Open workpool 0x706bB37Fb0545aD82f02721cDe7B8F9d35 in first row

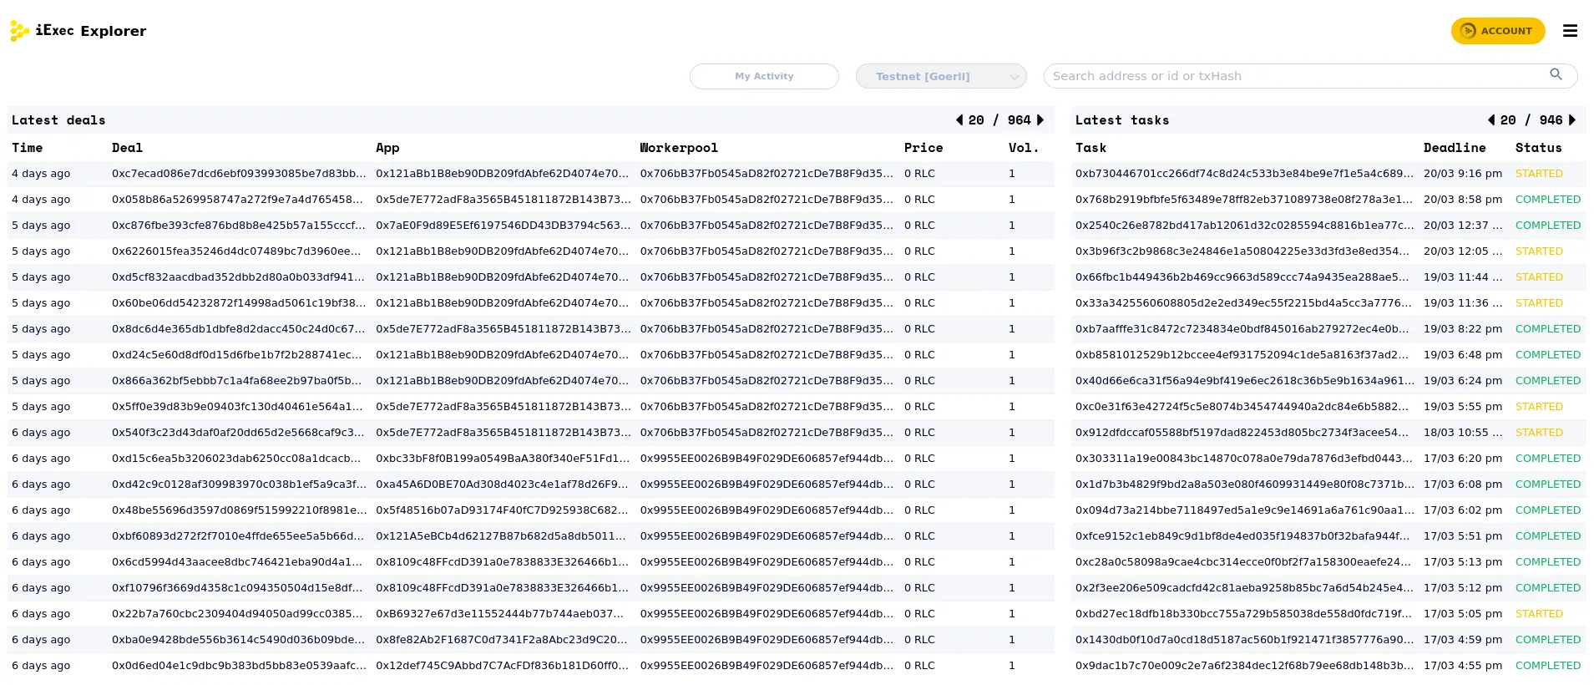point(767,174)
